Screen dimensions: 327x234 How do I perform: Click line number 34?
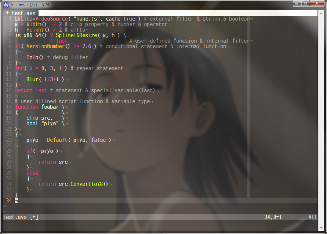[9, 201]
